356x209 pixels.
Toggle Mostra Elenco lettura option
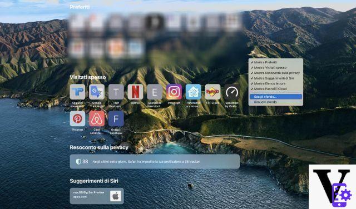(276, 83)
